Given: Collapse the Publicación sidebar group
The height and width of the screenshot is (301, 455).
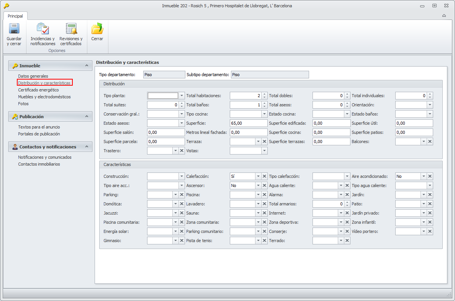Looking at the screenshot, I should pos(87,116).
